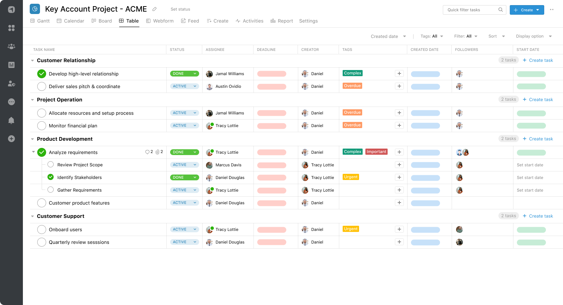Open the more options ellipsis menu
This screenshot has width=563, height=305.
552,10
